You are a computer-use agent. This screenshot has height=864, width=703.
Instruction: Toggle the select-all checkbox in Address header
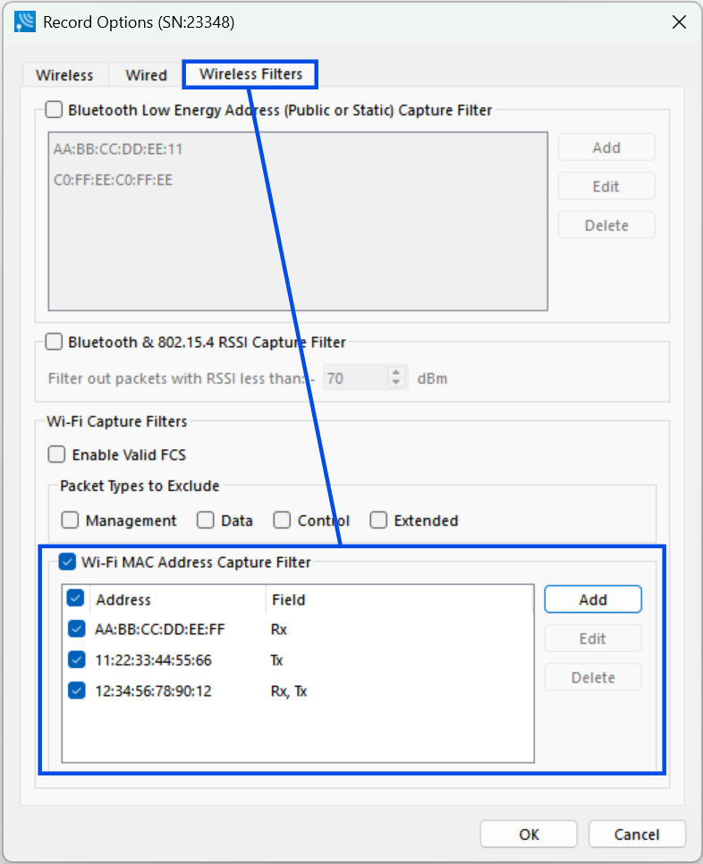75,598
